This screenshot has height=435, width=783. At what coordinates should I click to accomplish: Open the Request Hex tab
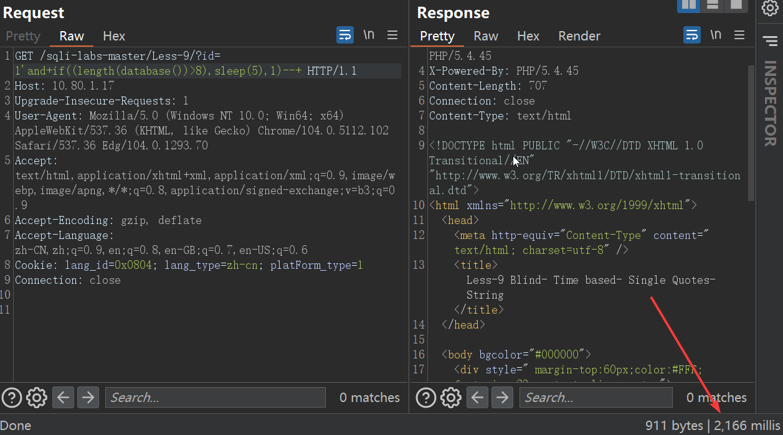[x=114, y=36]
